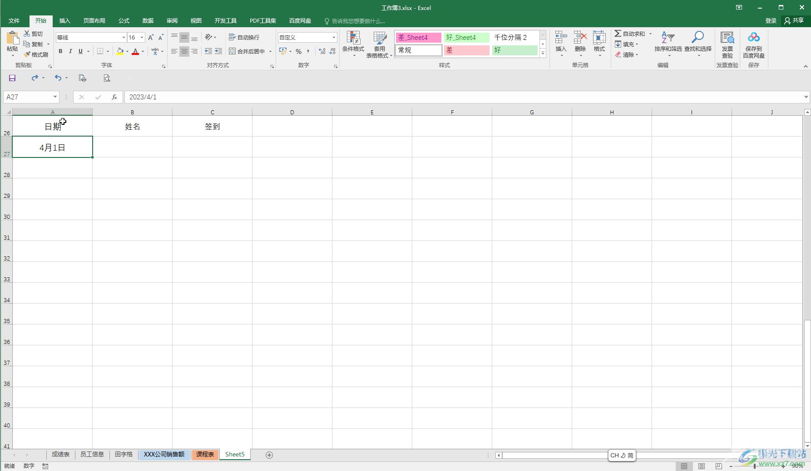The height and width of the screenshot is (471, 811).
Task: Open the Conditional Formatting icon
Action: [x=353, y=39]
